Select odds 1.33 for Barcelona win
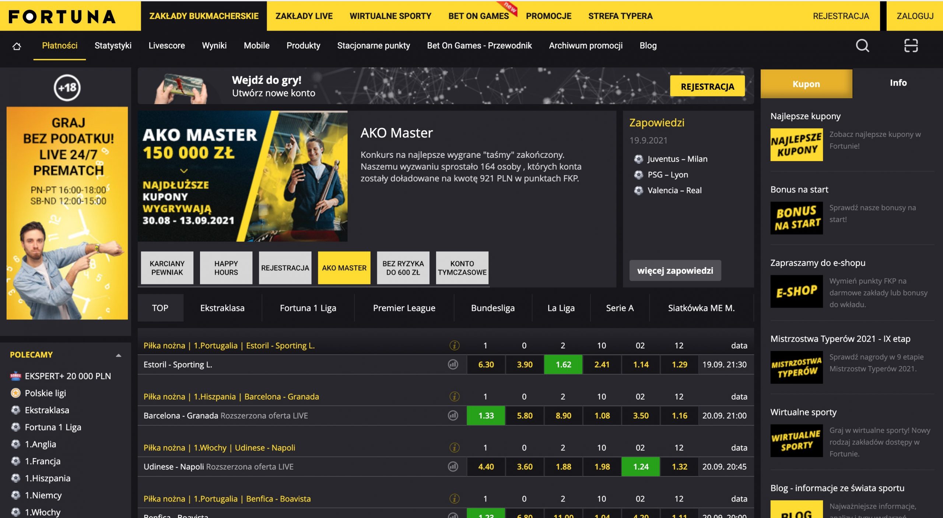Screen dimensions: 943x518 pyautogui.click(x=485, y=415)
